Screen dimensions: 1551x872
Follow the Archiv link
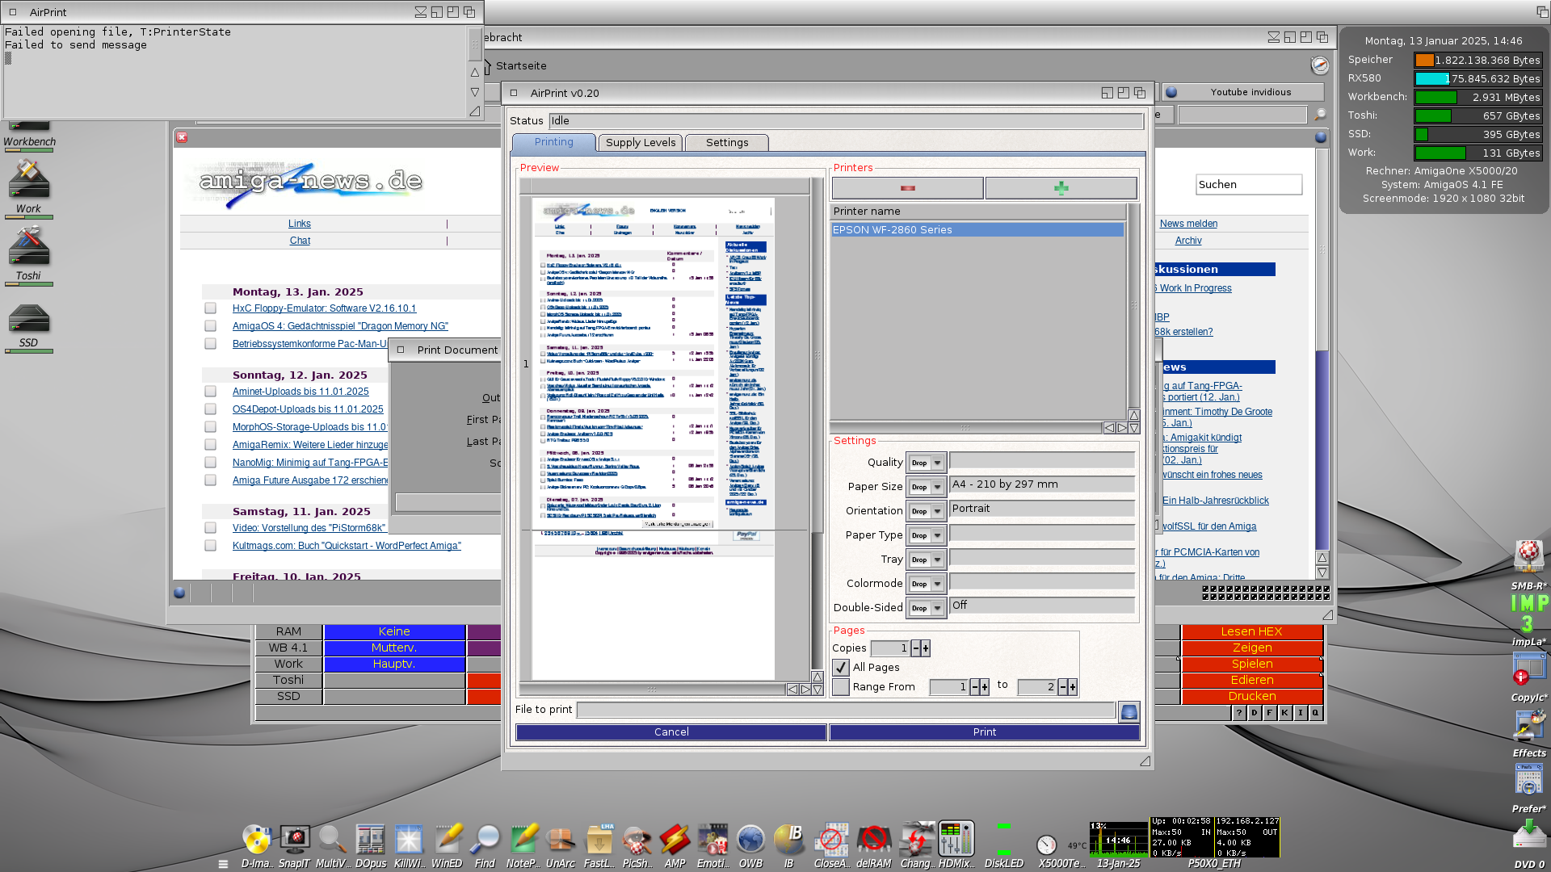pos(1188,241)
